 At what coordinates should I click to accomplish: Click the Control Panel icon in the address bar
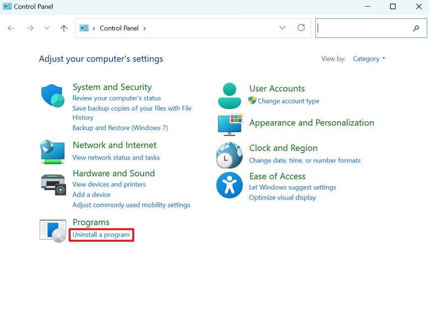tap(84, 28)
